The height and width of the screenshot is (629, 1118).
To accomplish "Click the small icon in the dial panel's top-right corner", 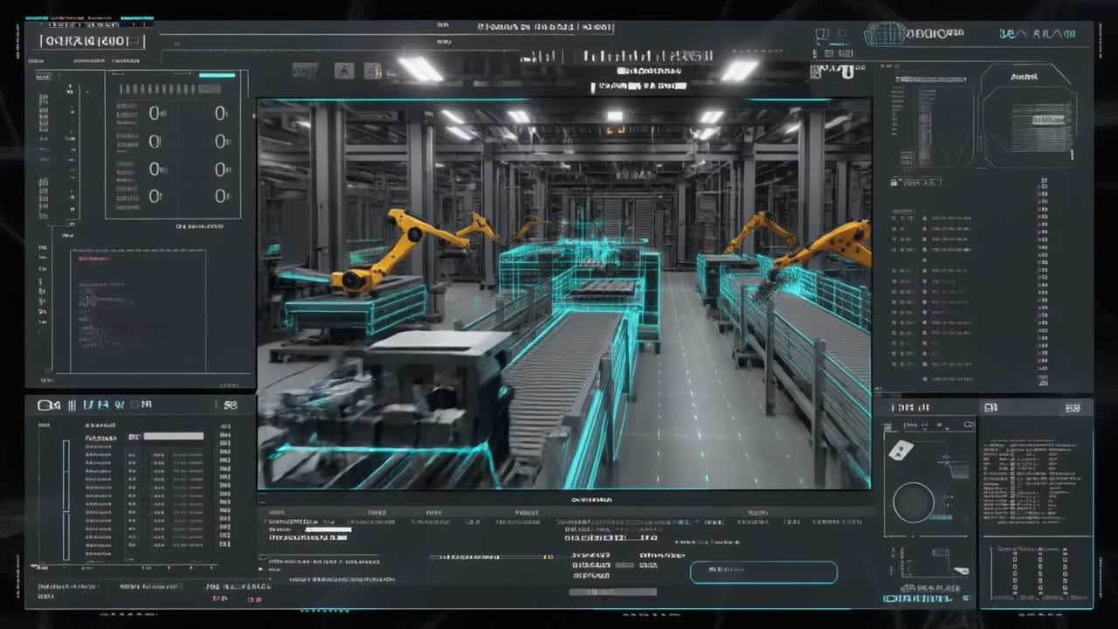I will point(969,425).
